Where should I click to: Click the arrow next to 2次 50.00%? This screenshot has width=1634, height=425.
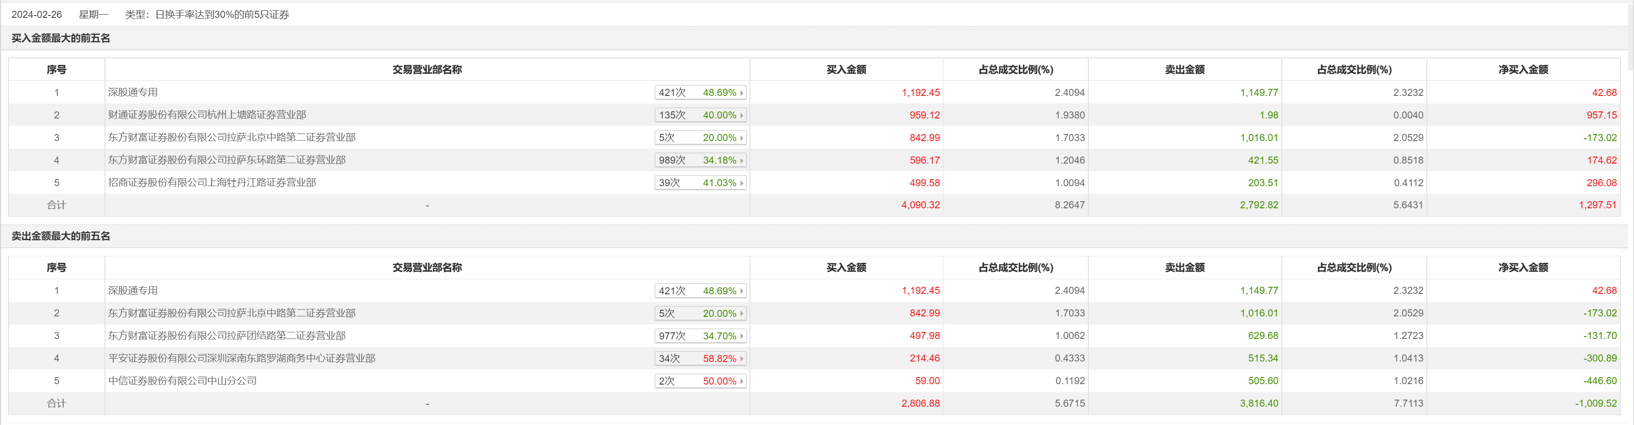(741, 381)
